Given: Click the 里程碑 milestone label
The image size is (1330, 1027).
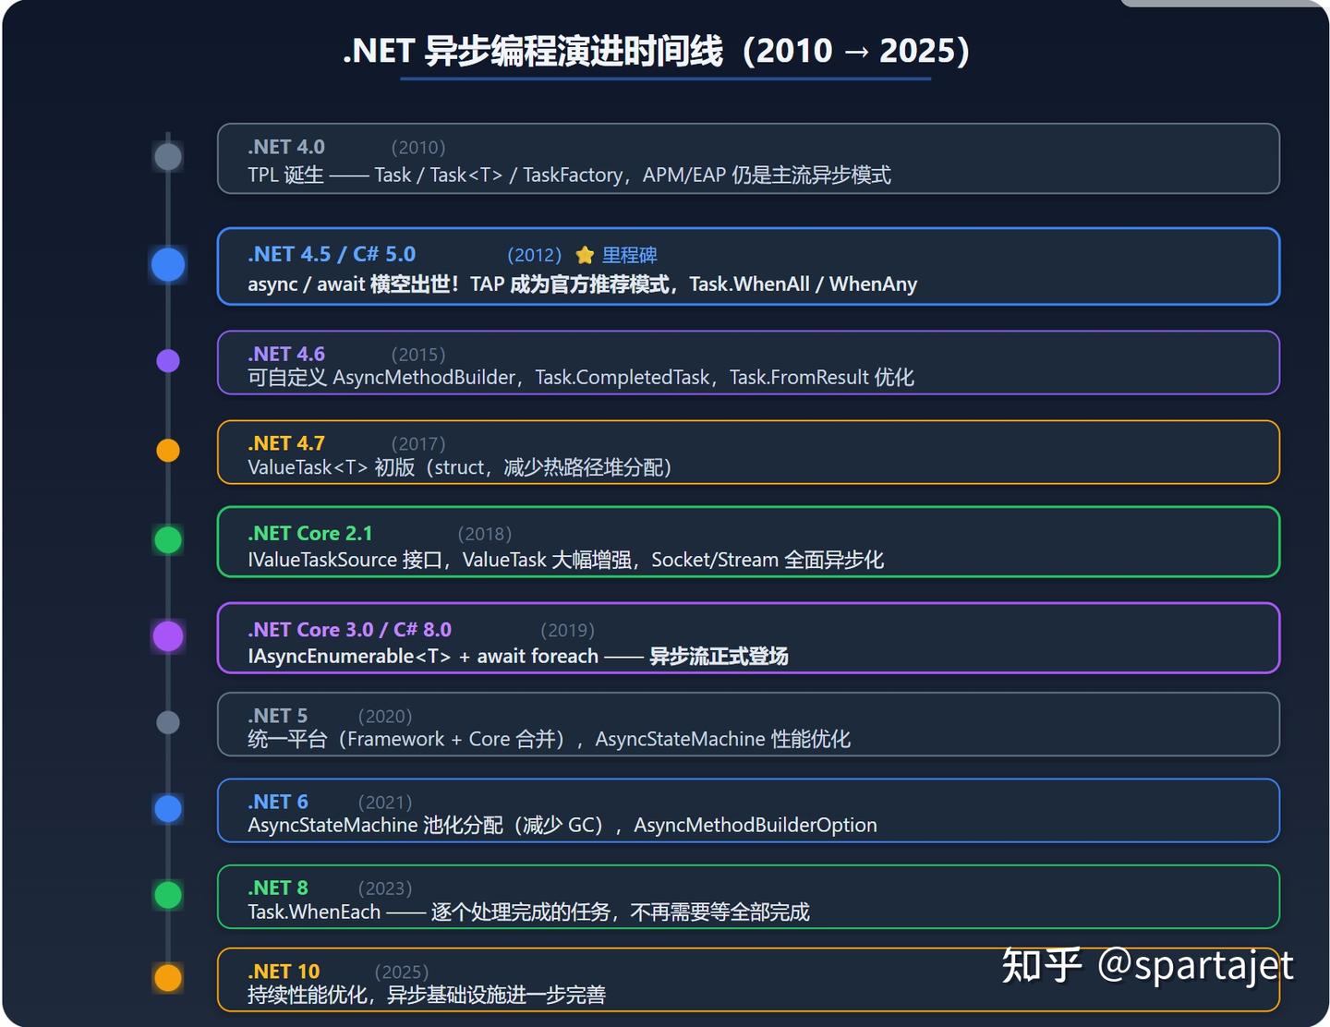Looking at the screenshot, I should point(629,255).
